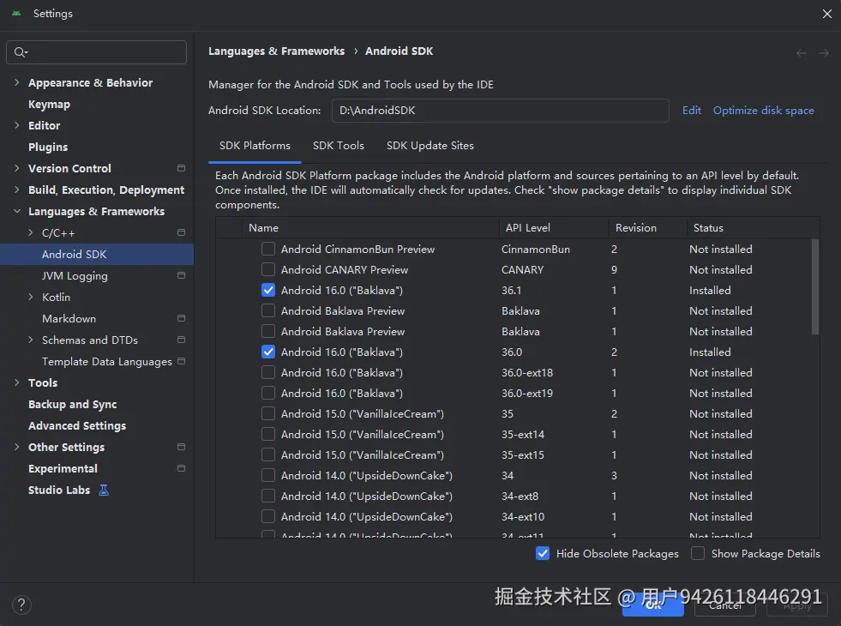841x626 pixels.
Task: Uncheck Android 16.0 Baklava API 36.1
Action: pos(268,290)
